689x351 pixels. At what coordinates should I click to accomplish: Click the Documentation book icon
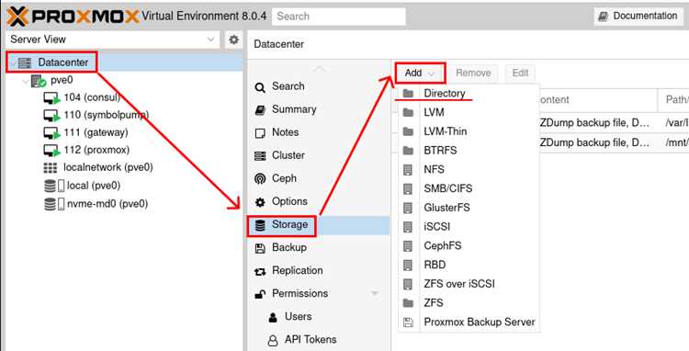tap(604, 17)
